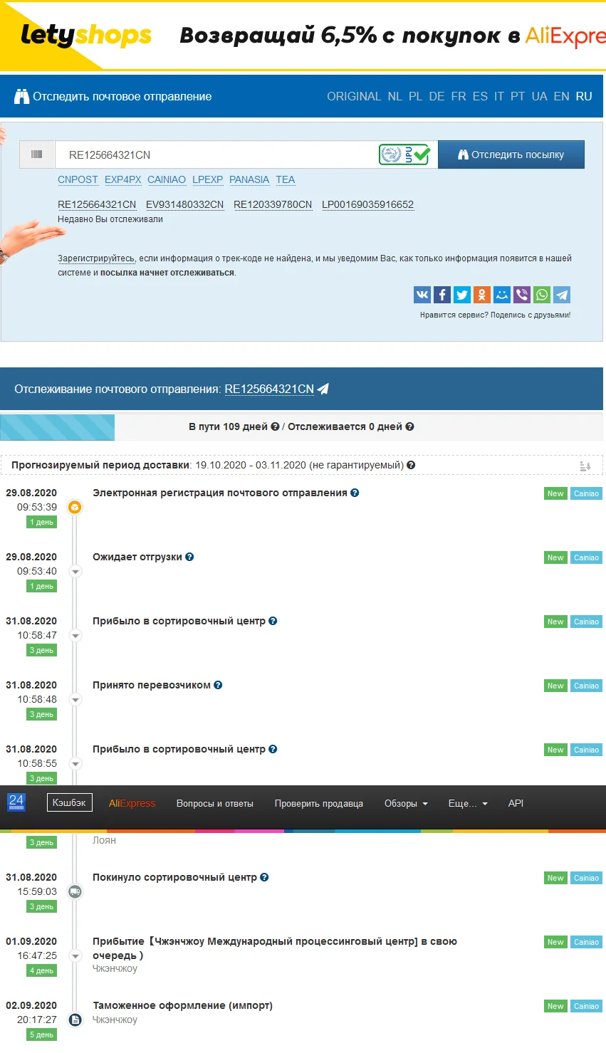Image resolution: width=606 pixels, height=1053 pixels.
Task: Share via Twitter icon
Action: [x=462, y=295]
